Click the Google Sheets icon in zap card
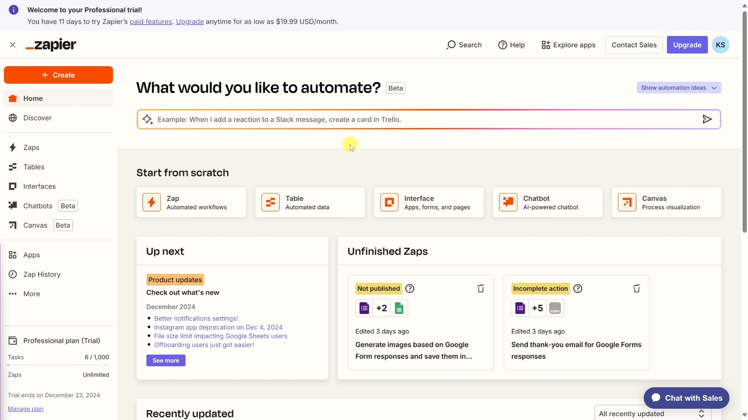This screenshot has height=420, width=748. tap(399, 308)
